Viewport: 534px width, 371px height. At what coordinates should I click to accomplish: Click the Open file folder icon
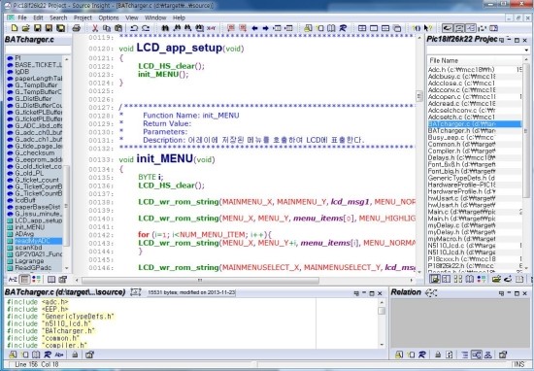(x=25, y=28)
